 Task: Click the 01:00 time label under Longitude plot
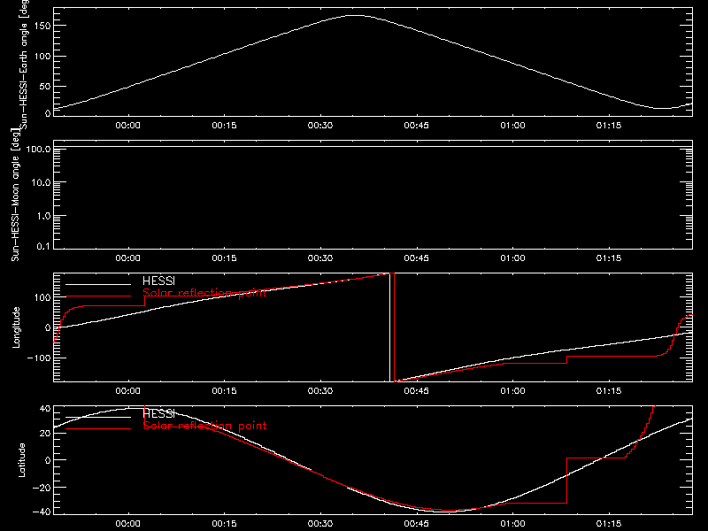tap(512, 391)
